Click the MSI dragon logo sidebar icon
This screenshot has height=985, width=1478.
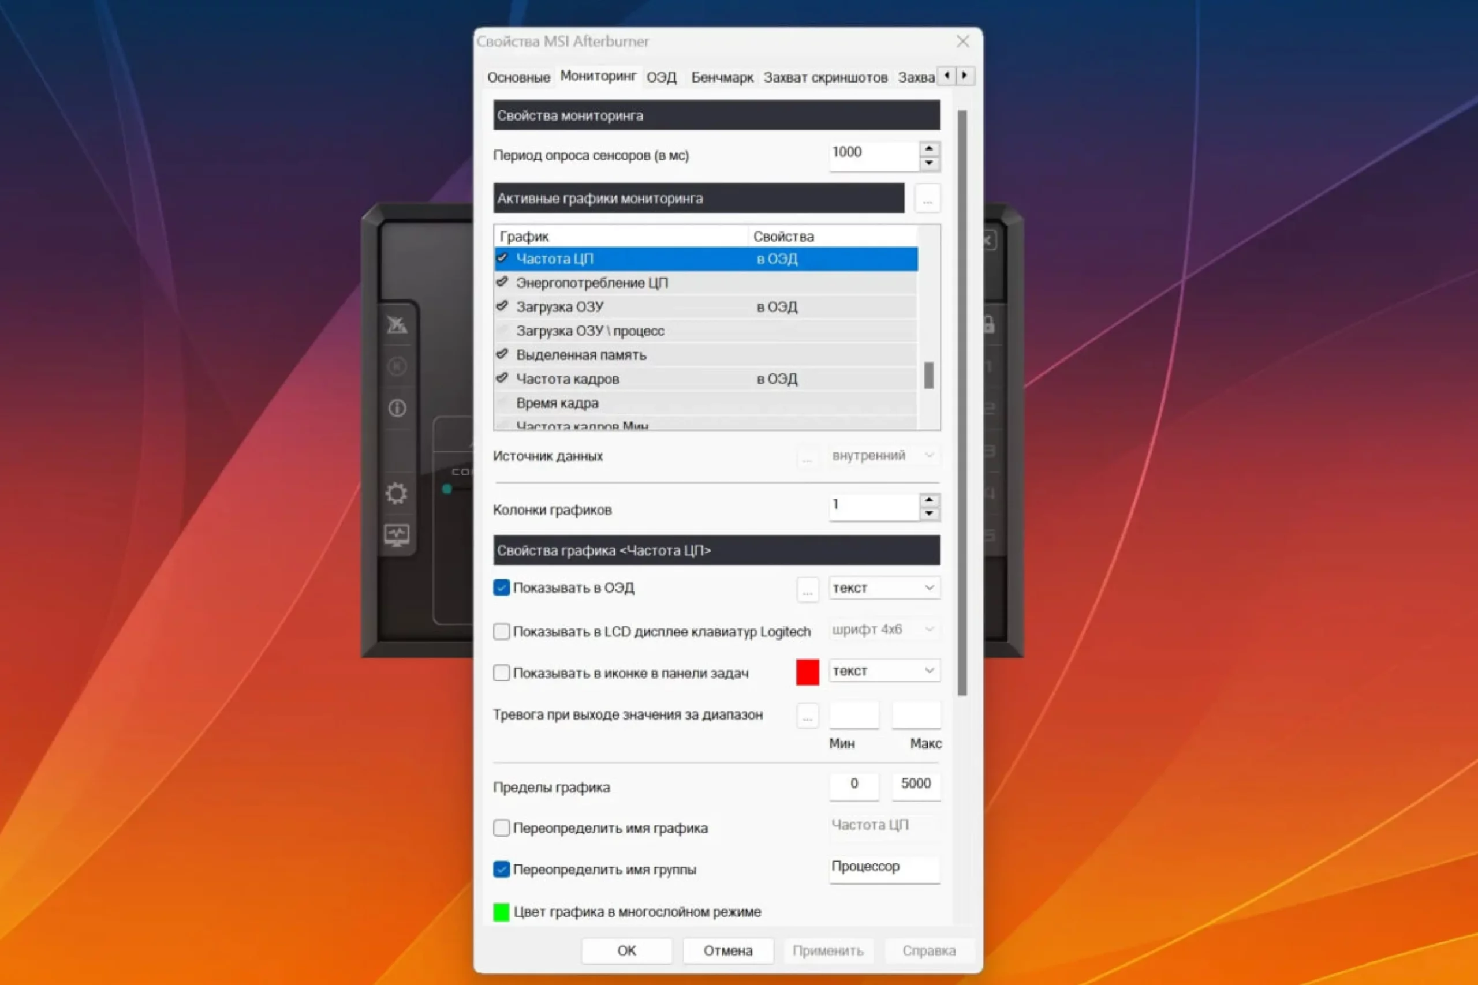tap(397, 325)
